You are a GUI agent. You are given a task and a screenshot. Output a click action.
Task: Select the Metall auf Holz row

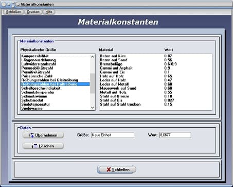click(155, 92)
